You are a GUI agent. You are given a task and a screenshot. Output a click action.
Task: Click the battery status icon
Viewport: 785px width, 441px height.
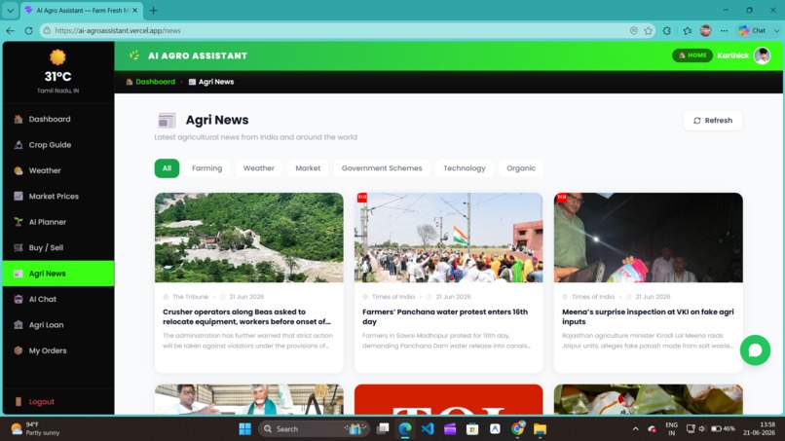[724, 429]
